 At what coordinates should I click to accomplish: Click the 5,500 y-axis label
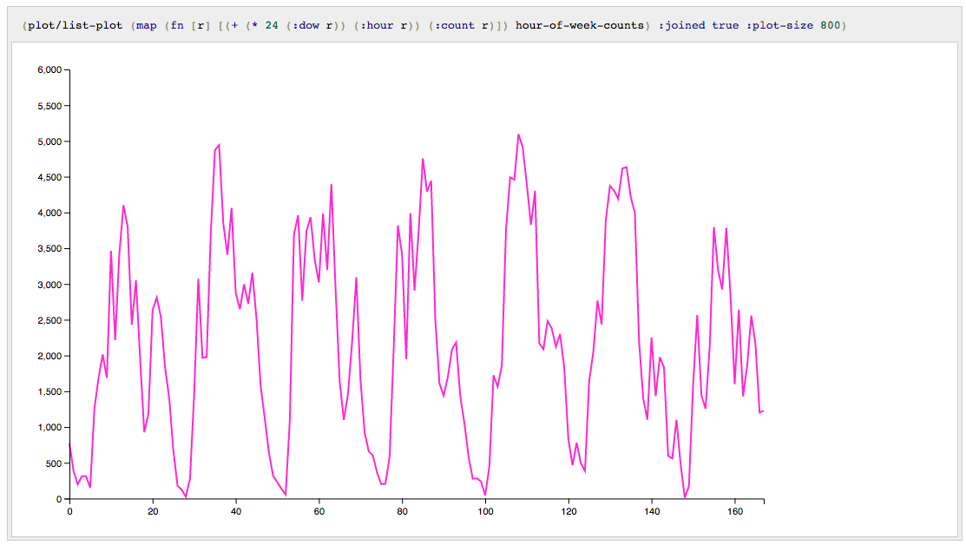[49, 106]
